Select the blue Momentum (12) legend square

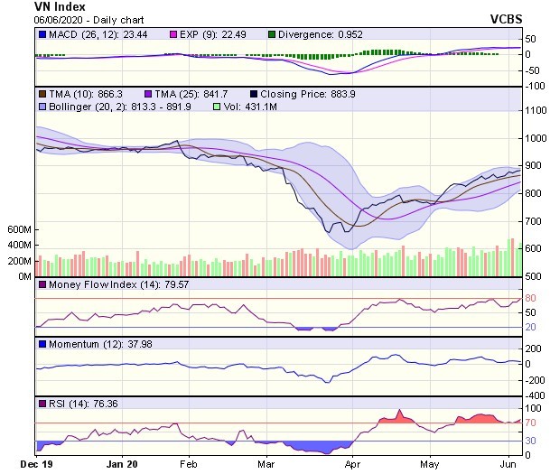pyautogui.click(x=42, y=344)
